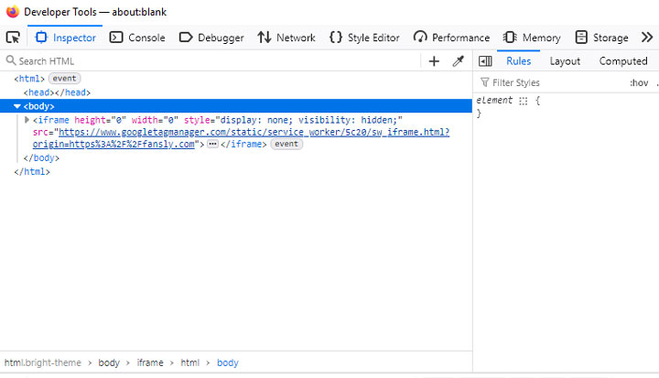659x378 pixels.
Task: Show more tools via double chevron
Action: click(x=647, y=38)
